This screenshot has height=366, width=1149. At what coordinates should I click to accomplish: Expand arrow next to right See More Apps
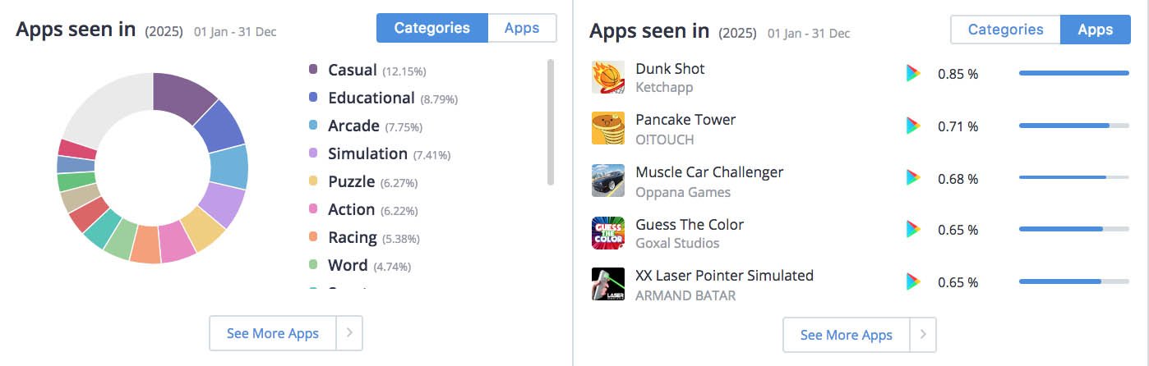click(x=923, y=335)
